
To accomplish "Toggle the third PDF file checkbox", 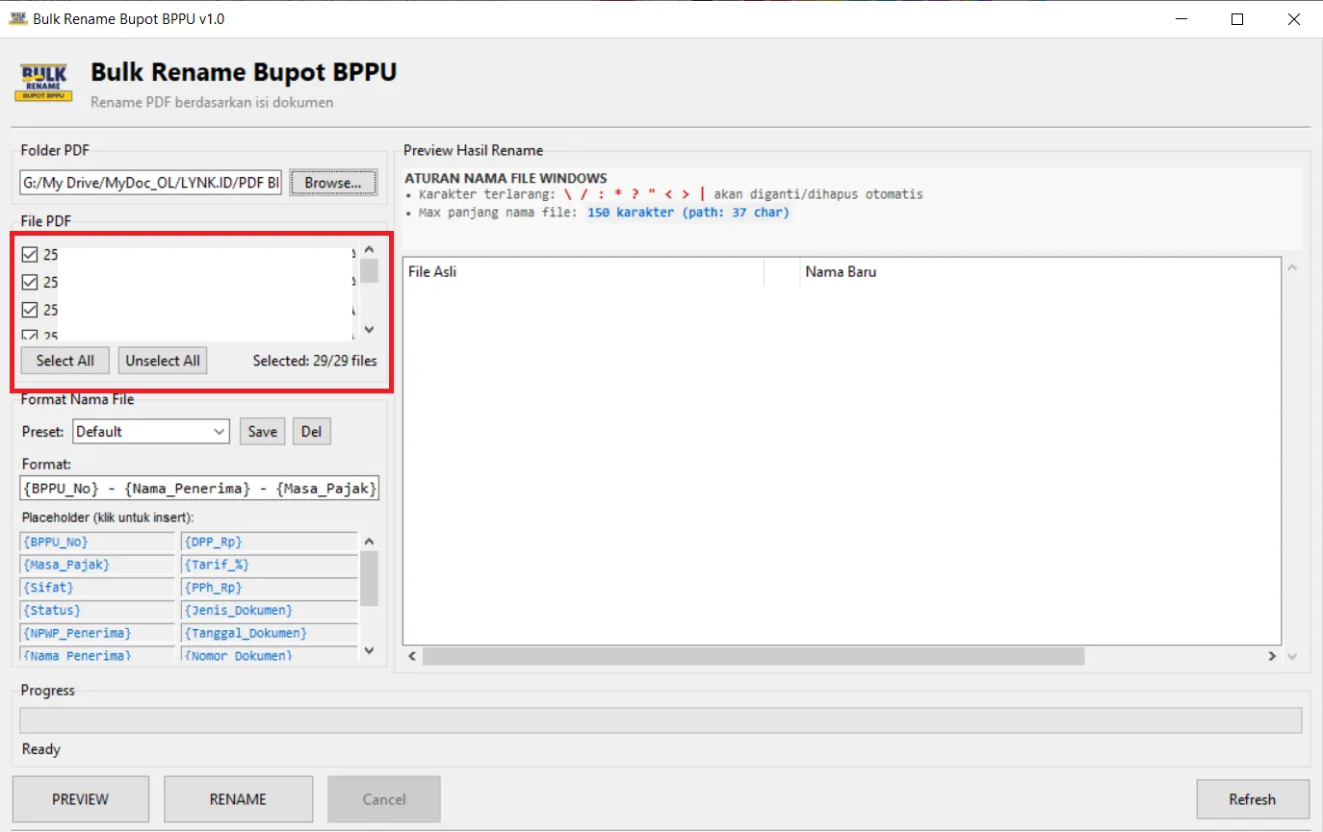I will tap(29, 310).
